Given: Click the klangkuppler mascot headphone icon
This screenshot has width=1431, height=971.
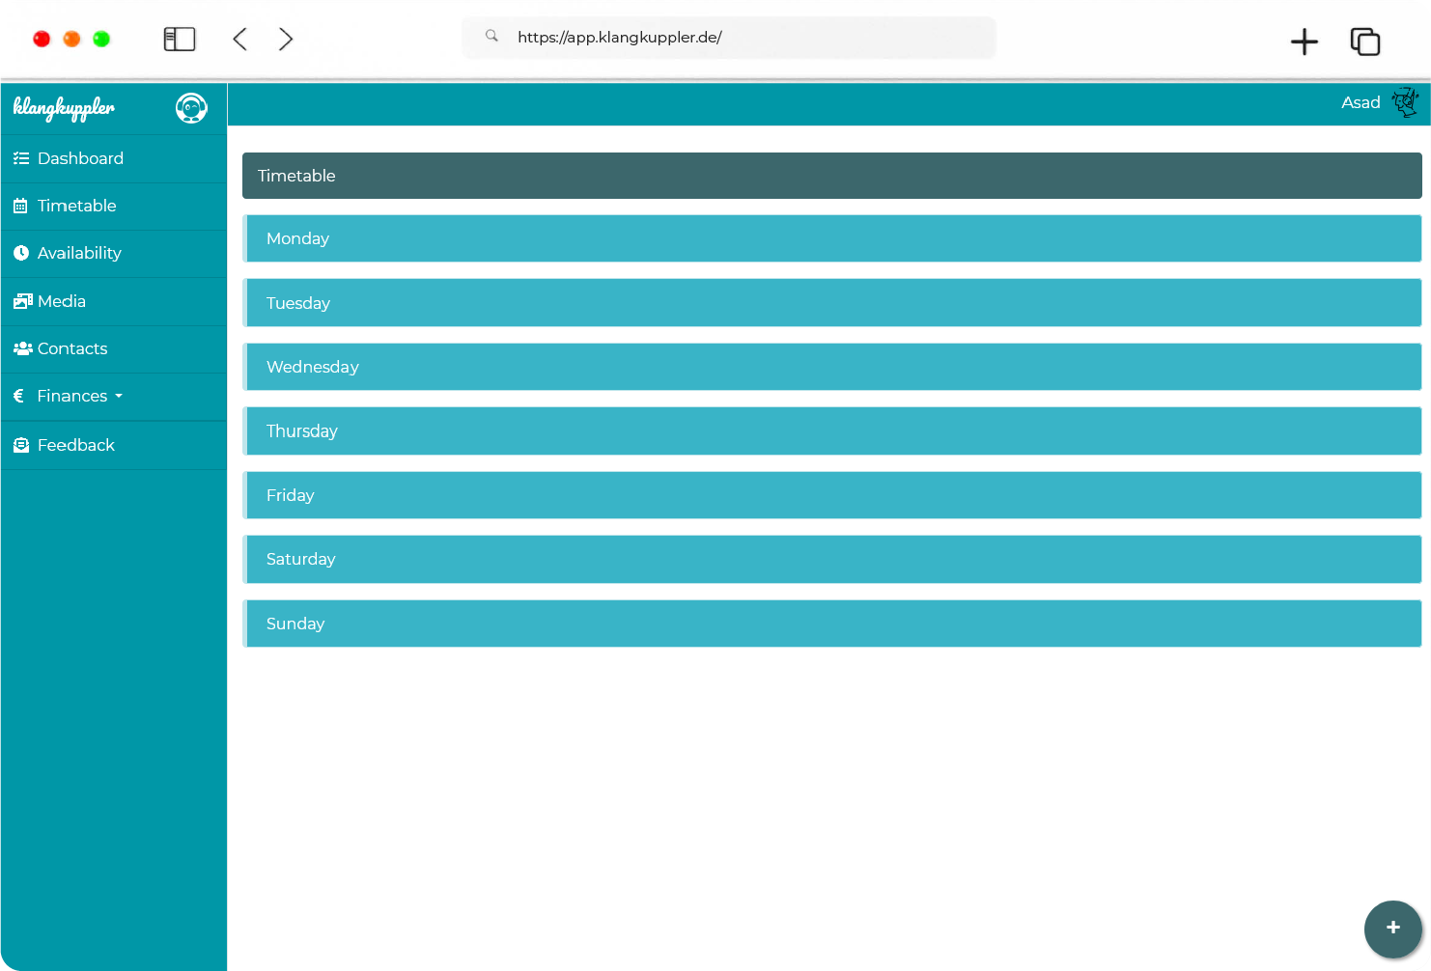Looking at the screenshot, I should click(191, 108).
